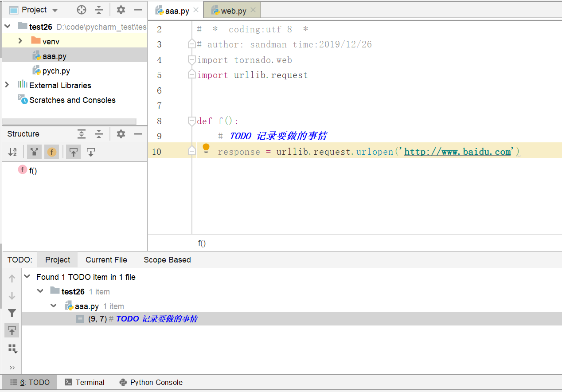The image size is (562, 392).
Task: Collapse the aaa.py node in TODO results
Action: click(x=54, y=306)
